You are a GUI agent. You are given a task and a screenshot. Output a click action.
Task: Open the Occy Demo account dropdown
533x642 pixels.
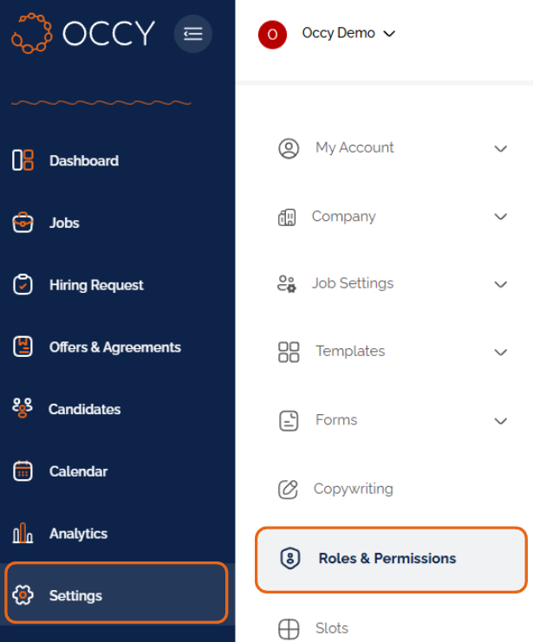point(348,33)
